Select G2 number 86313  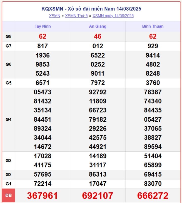pyautogui.click(x=98, y=175)
